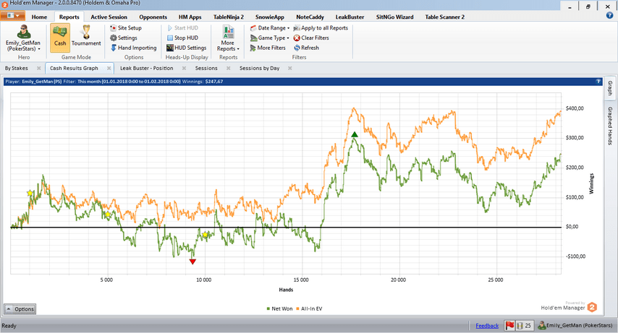Click the red flag status bar icon
618x333 pixels.
[510, 326]
